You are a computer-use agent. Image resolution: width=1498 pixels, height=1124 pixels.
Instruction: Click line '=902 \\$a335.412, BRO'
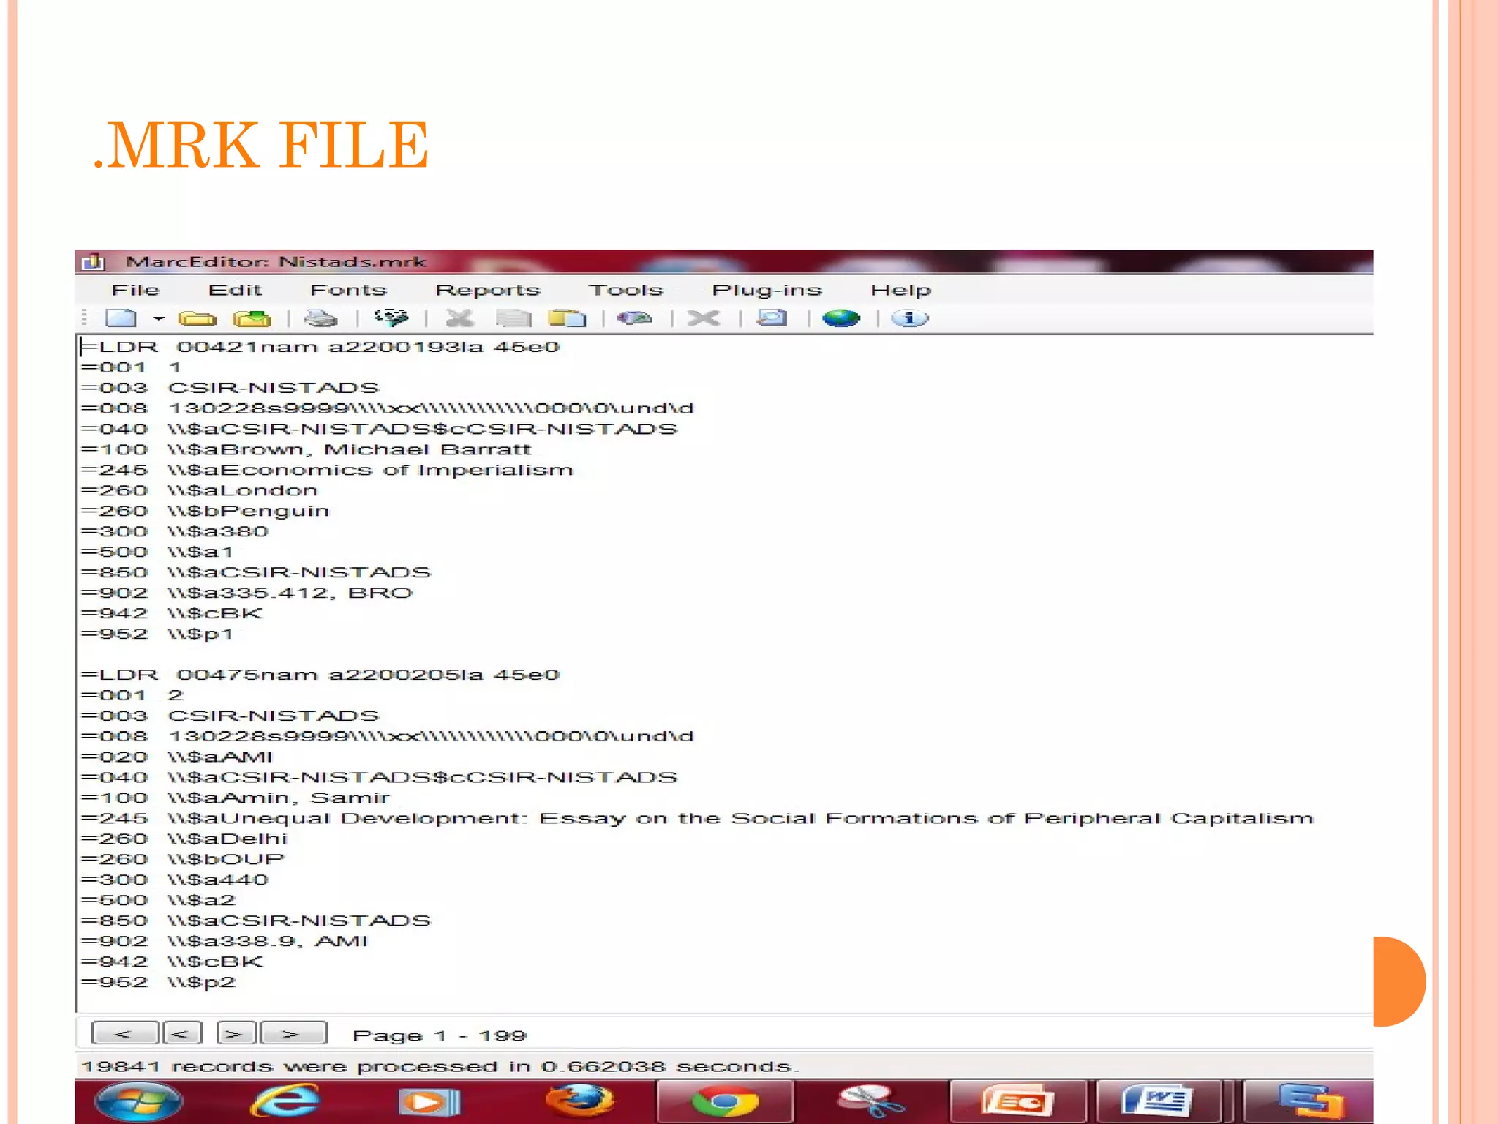click(247, 593)
